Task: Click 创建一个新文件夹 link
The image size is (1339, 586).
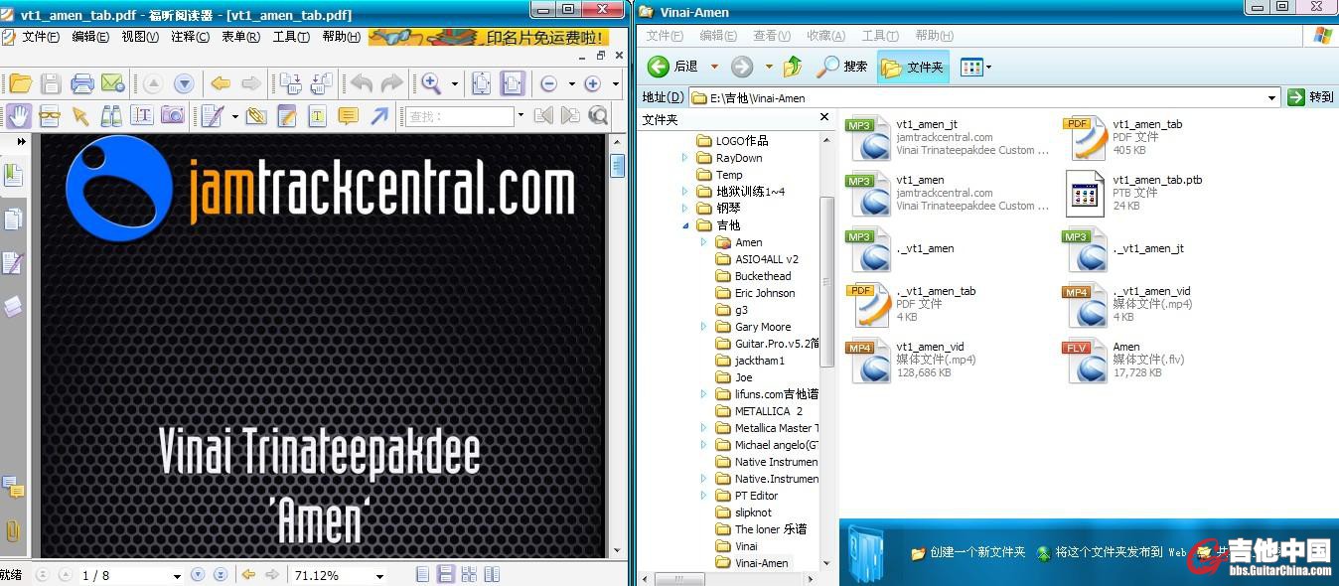Action: 968,552
